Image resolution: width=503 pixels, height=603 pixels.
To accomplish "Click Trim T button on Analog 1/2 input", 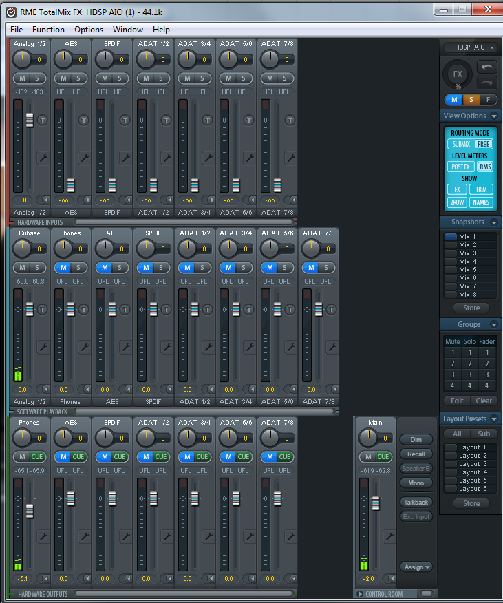I will pos(42,120).
